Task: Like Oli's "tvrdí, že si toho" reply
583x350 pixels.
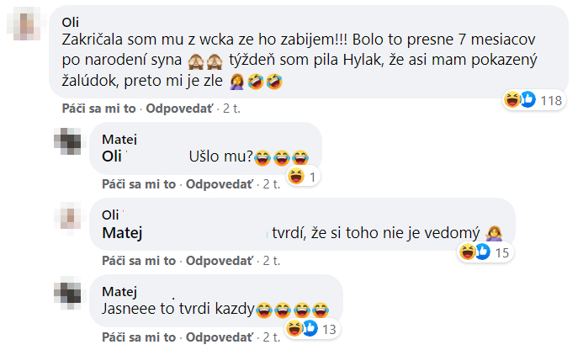Action: coord(139,260)
